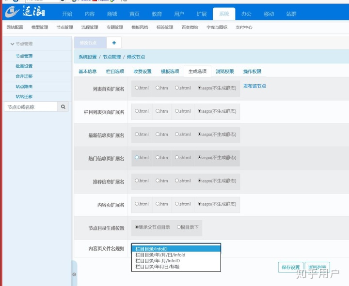The image size is (349, 286).
Task: Open the 黄页 top menu
Action: pos(134,14)
